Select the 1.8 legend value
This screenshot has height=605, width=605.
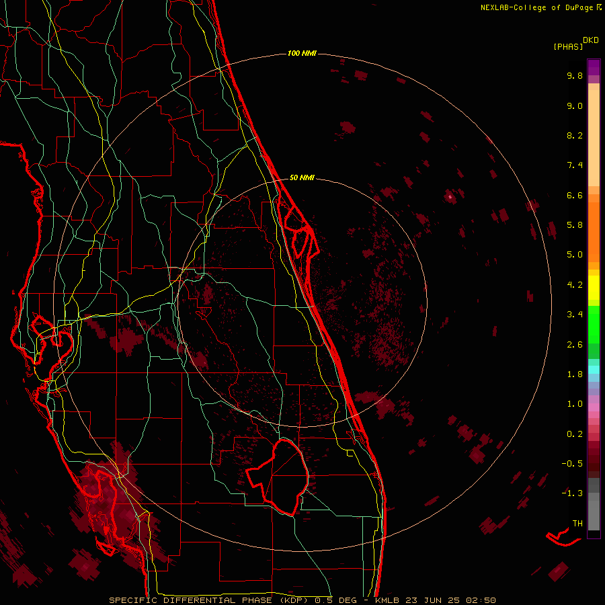[575, 374]
